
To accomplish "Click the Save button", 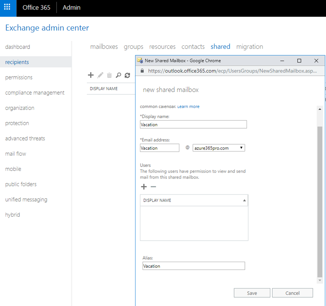I will pyautogui.click(x=252, y=293).
